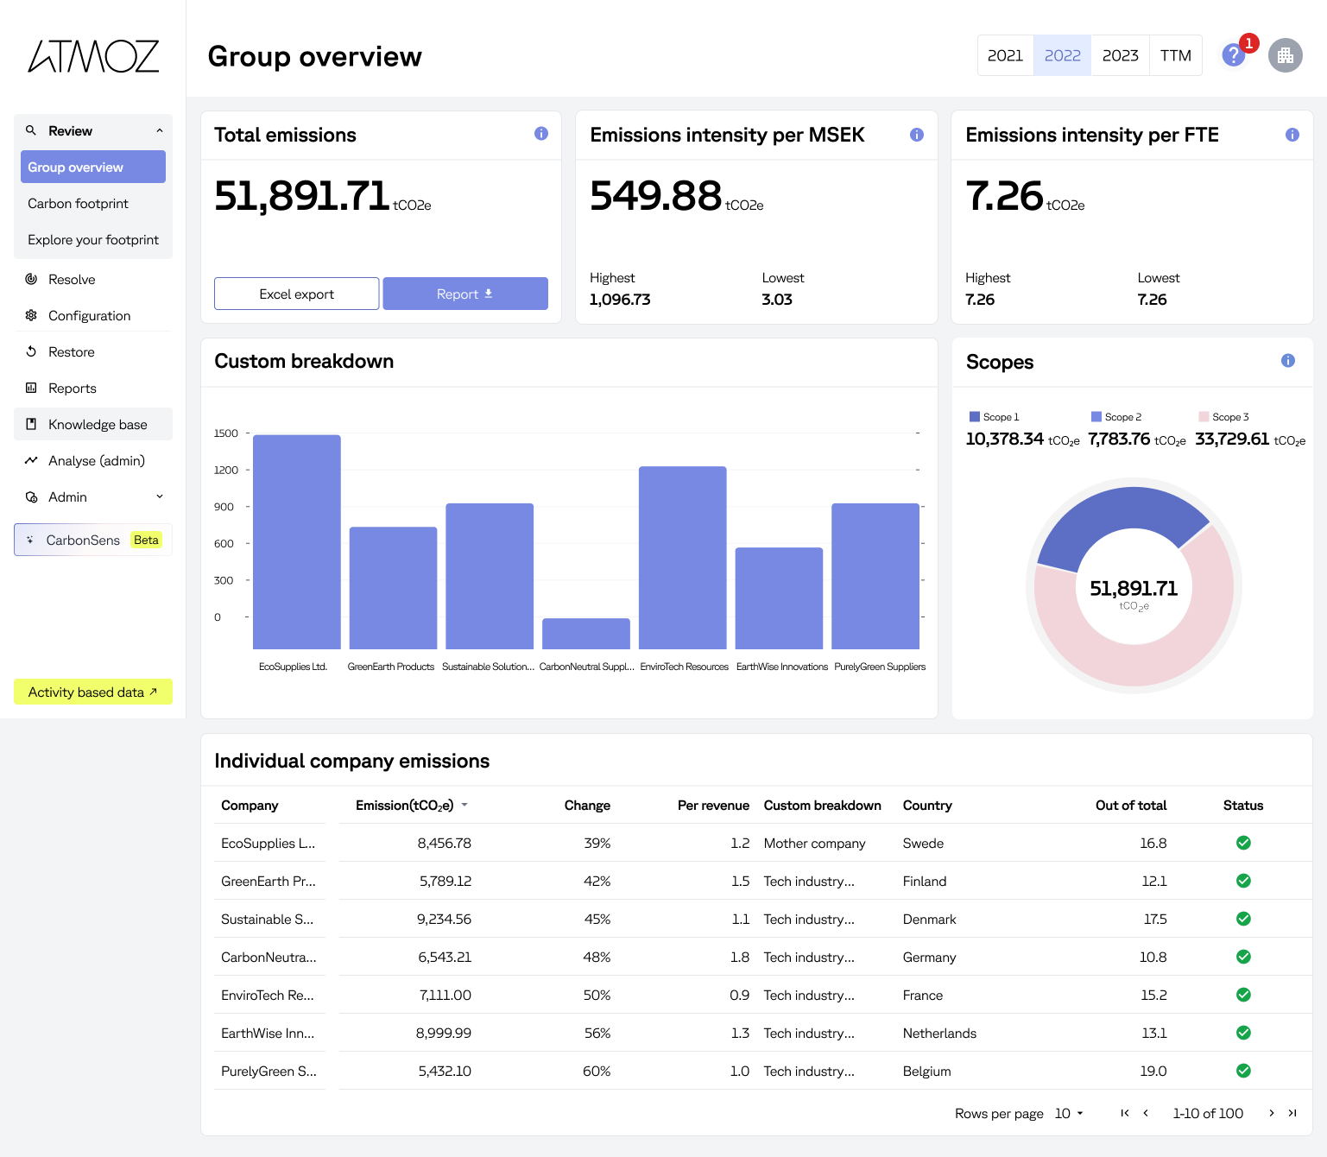This screenshot has height=1157, width=1327.
Task: Show info for Emissions intensity per MSEK
Action: pos(917,135)
